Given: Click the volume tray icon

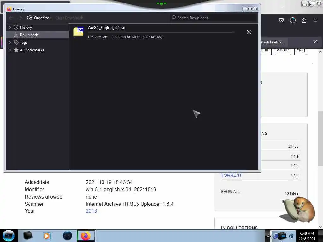Looking at the screenshot, I should [291, 236].
